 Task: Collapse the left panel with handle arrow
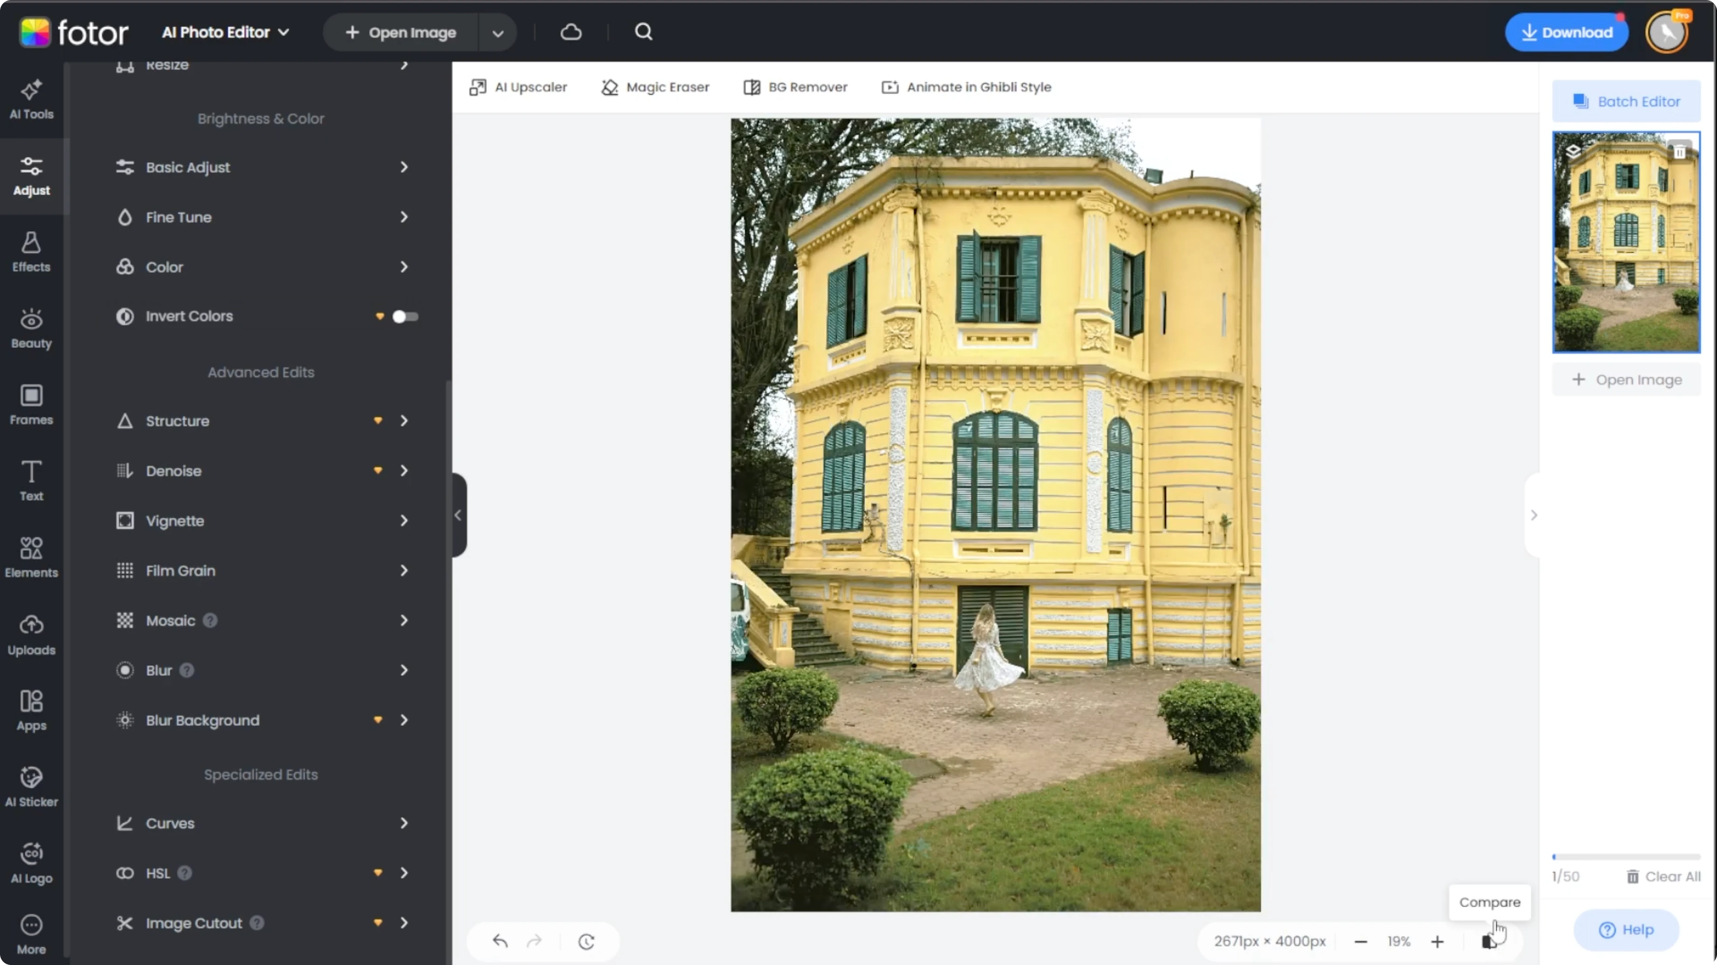(459, 515)
